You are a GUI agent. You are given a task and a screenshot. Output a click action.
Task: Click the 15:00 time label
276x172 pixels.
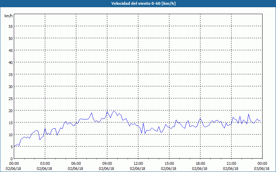coord(169,164)
